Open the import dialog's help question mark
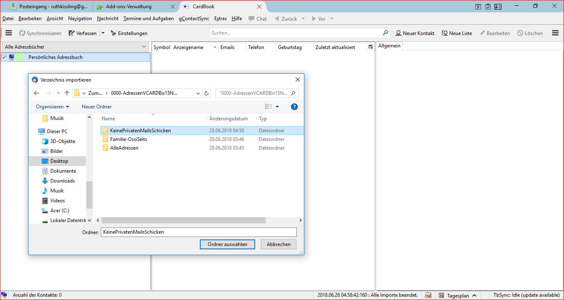The width and height of the screenshot is (564, 300). click(294, 107)
